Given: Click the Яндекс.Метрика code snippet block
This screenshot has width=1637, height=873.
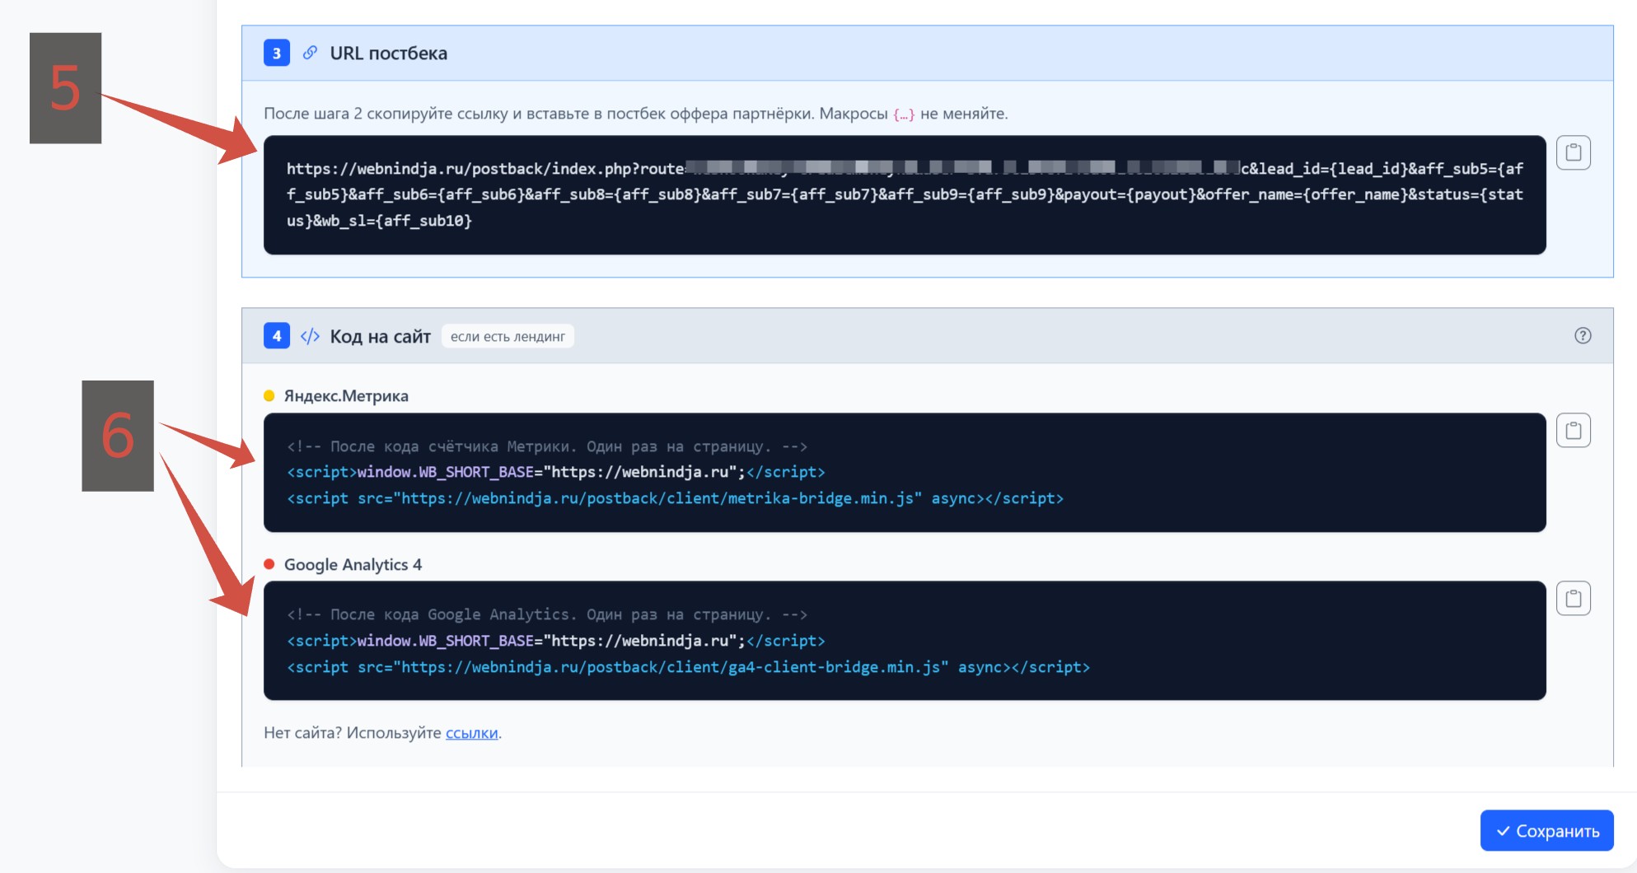Looking at the screenshot, I should click(905, 473).
